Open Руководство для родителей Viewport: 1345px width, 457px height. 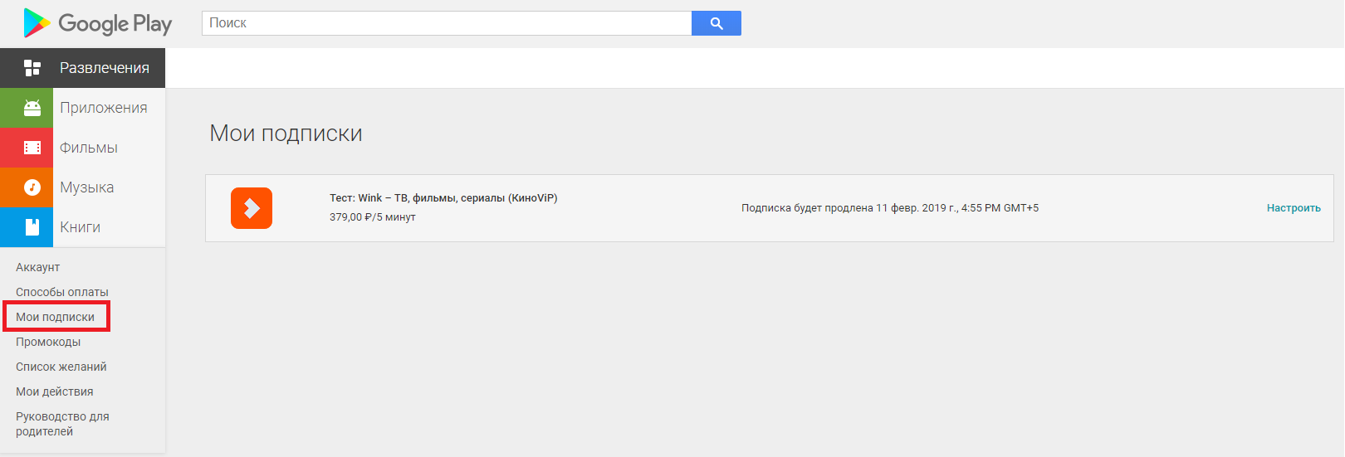click(63, 424)
